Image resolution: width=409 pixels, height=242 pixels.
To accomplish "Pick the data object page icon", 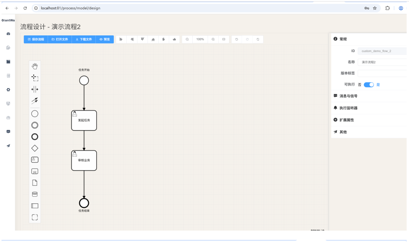I will [35, 183].
